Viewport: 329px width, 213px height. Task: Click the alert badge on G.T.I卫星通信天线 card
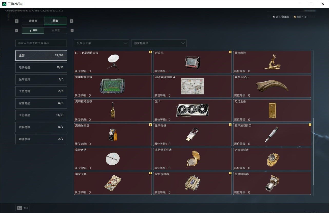pyautogui.click(x=150, y=52)
